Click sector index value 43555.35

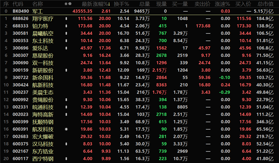[82, 11]
